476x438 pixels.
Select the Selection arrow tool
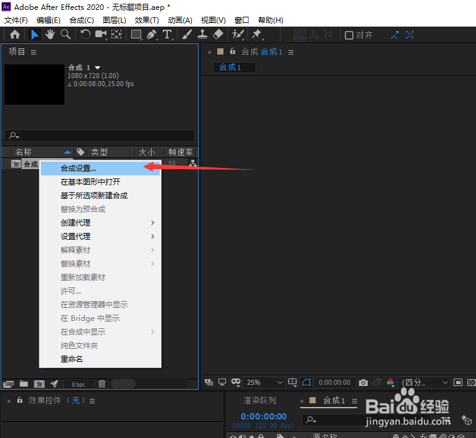[35, 35]
